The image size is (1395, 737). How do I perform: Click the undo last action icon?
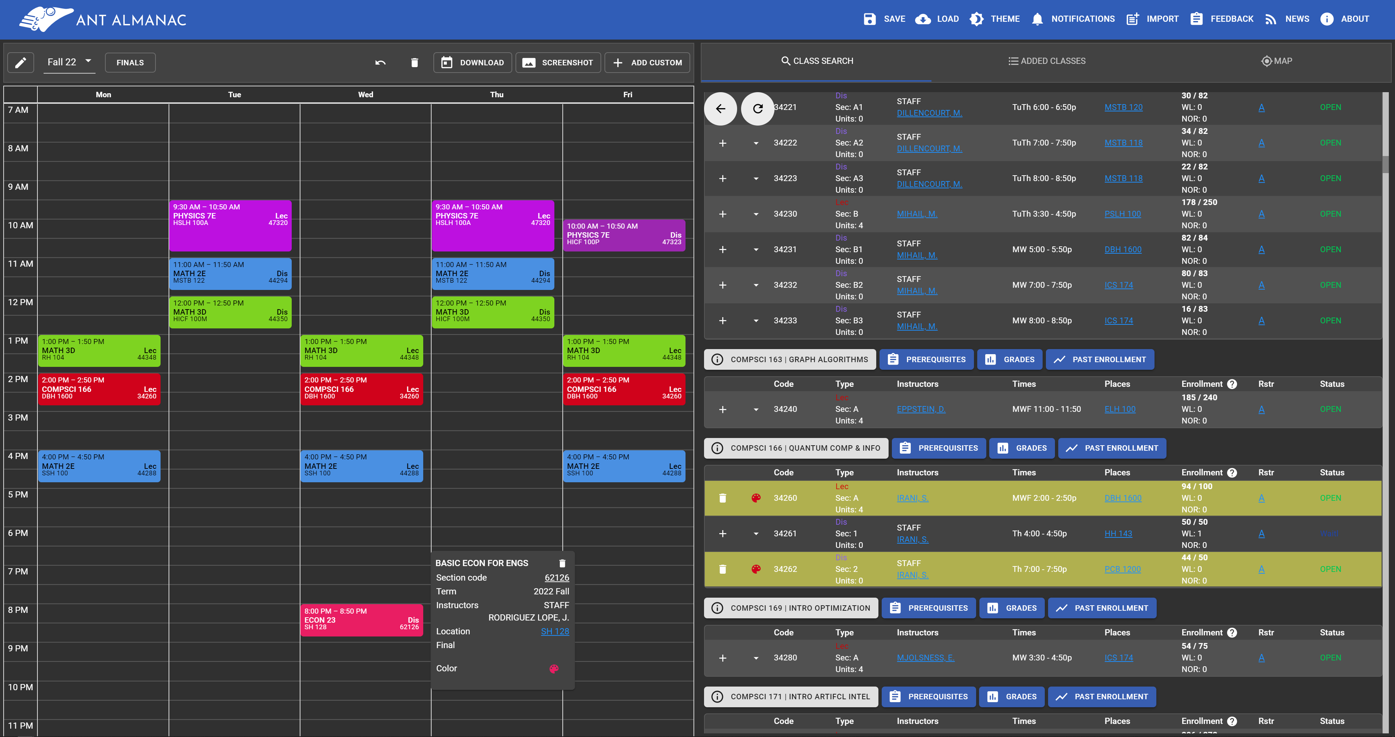tap(380, 63)
